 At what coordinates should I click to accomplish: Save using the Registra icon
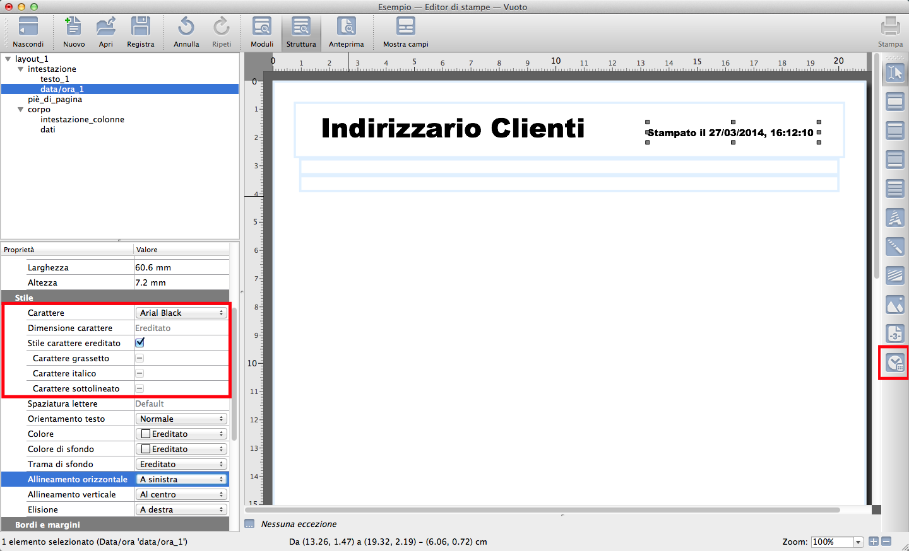pyautogui.click(x=140, y=27)
